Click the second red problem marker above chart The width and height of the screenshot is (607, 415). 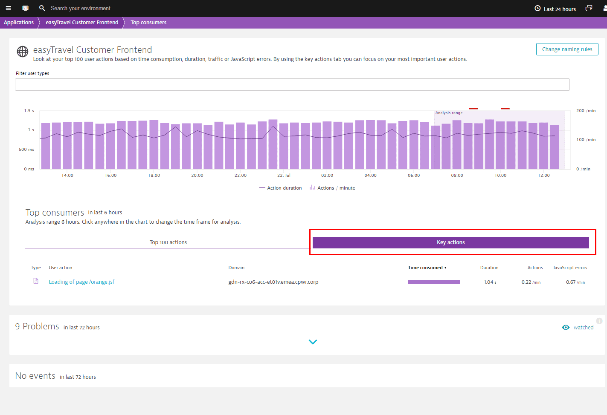pyautogui.click(x=505, y=109)
